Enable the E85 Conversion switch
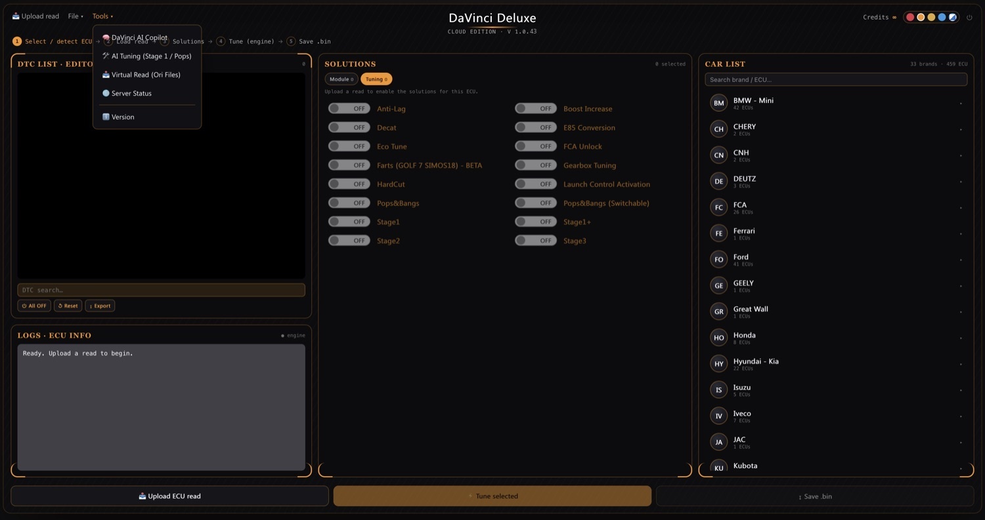Image resolution: width=985 pixels, height=520 pixels. [536, 127]
